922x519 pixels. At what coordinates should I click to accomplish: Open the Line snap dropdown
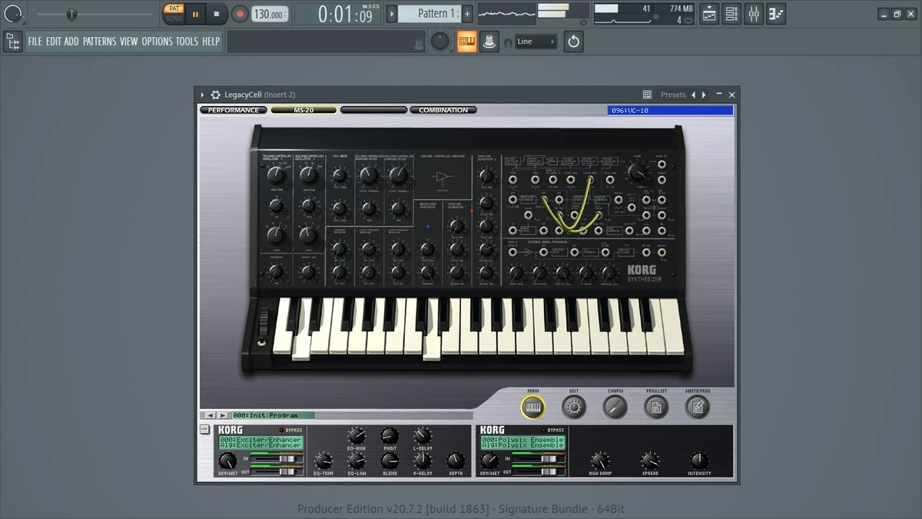[536, 42]
